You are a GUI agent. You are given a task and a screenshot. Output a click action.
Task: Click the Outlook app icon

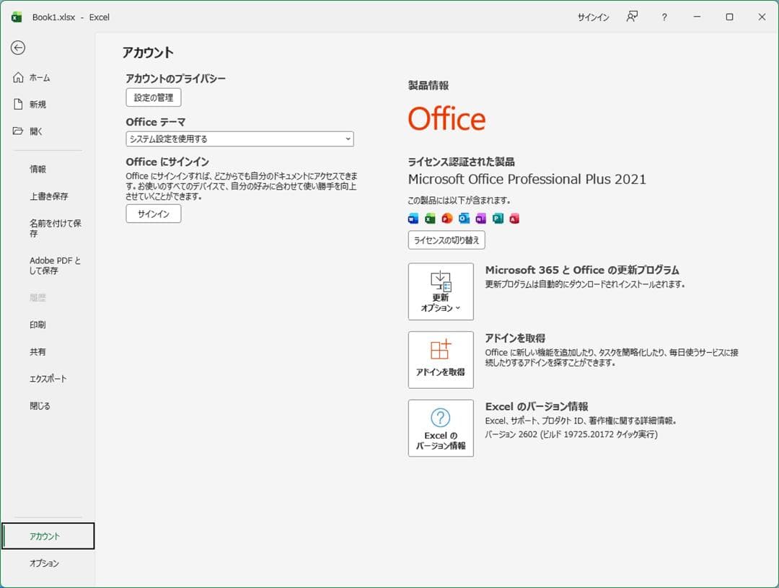[x=464, y=218]
